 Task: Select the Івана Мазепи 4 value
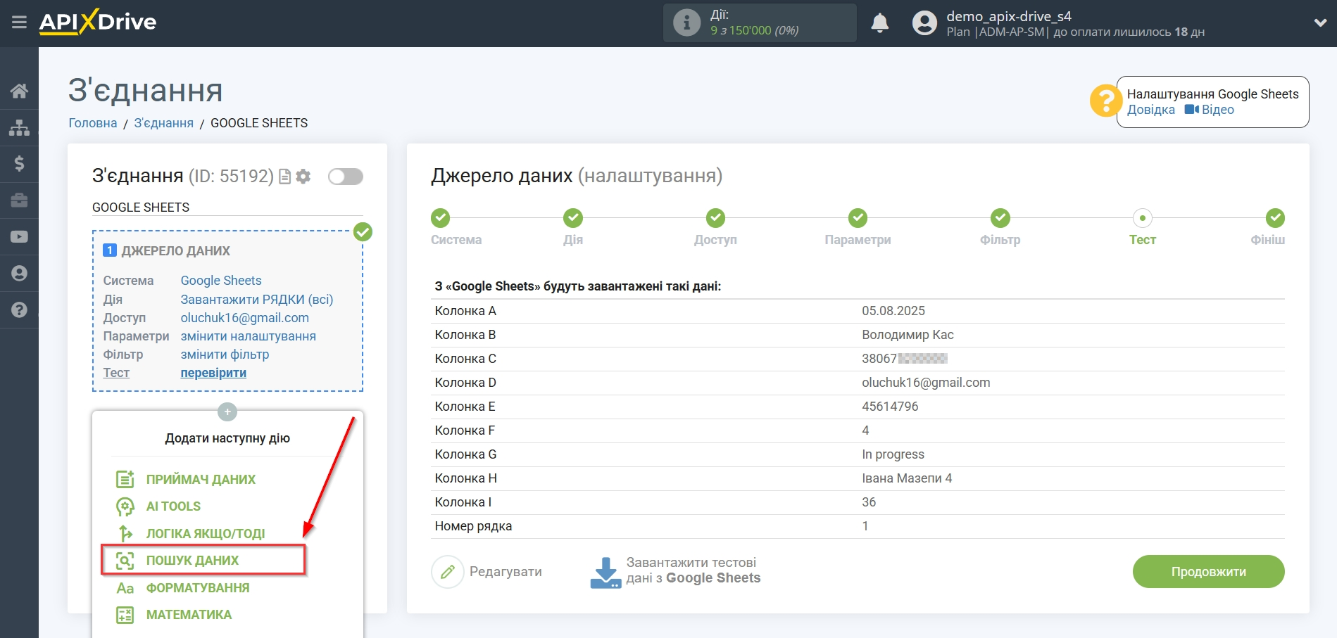[x=907, y=478]
